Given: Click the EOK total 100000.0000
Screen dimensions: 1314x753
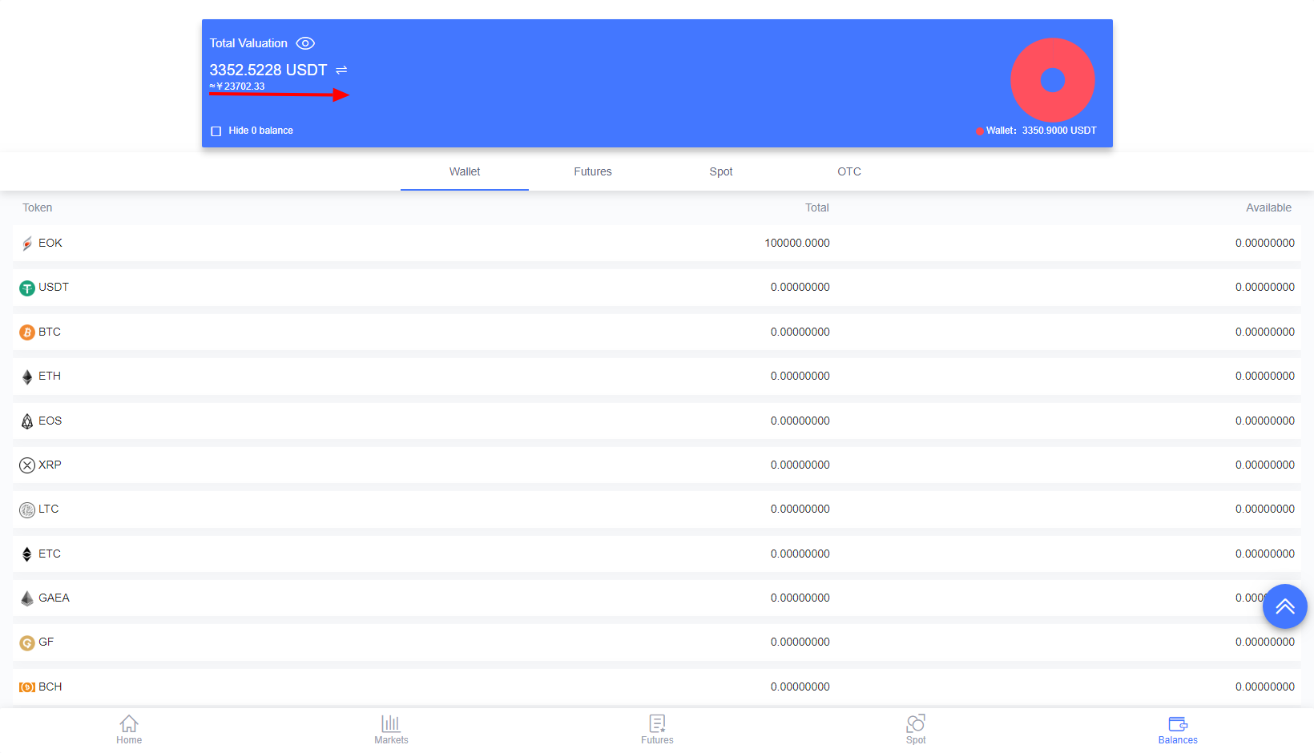Looking at the screenshot, I should 797,243.
